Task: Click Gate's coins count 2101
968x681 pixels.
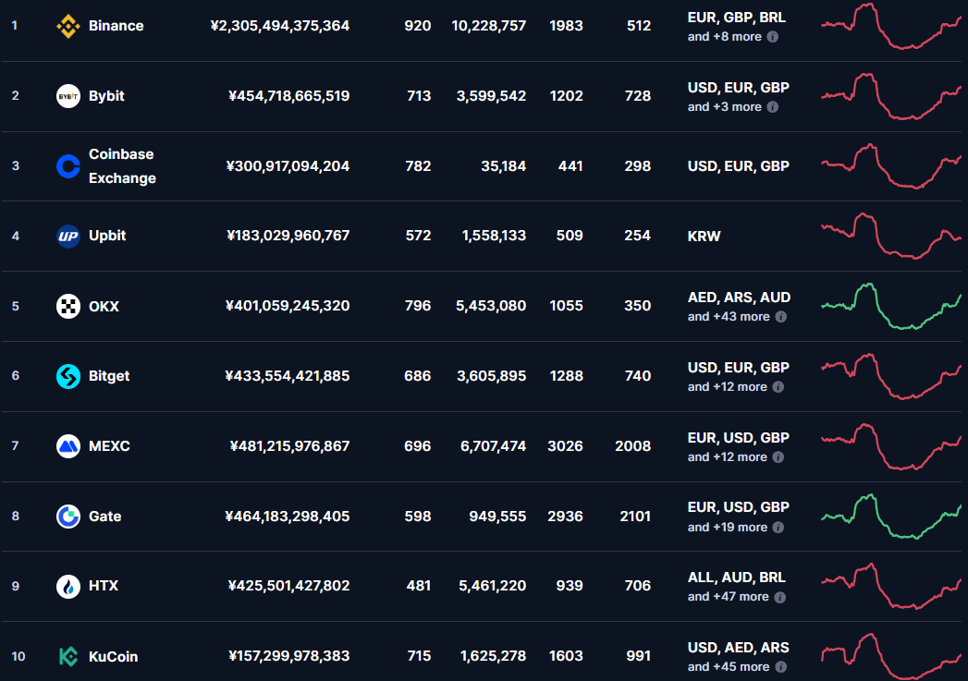Action: (x=635, y=517)
